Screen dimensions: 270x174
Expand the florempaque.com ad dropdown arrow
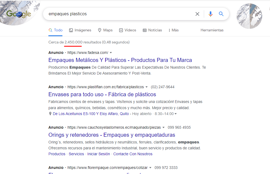click(x=150, y=168)
